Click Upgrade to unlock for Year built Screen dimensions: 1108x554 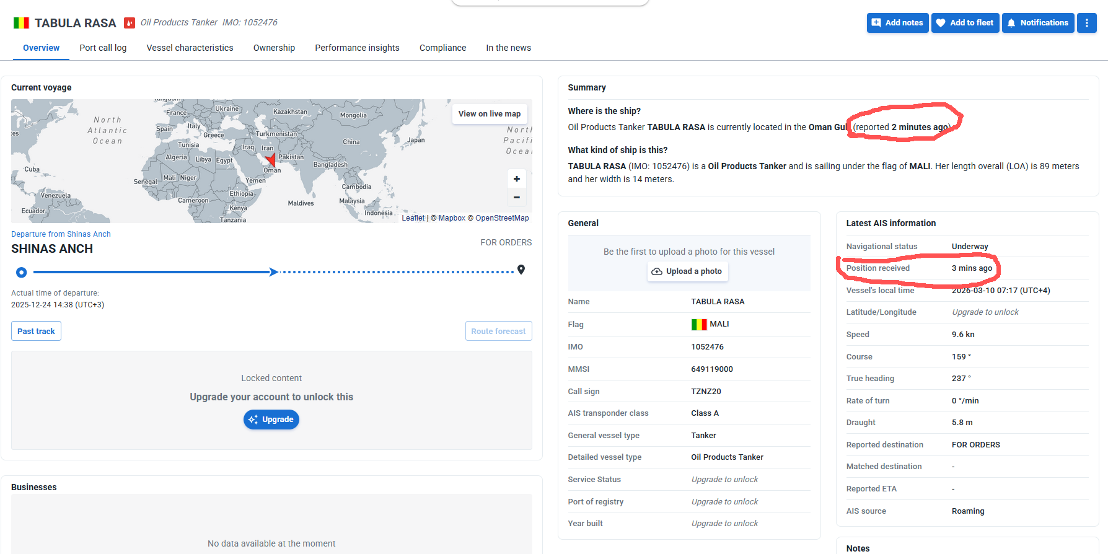point(724,524)
